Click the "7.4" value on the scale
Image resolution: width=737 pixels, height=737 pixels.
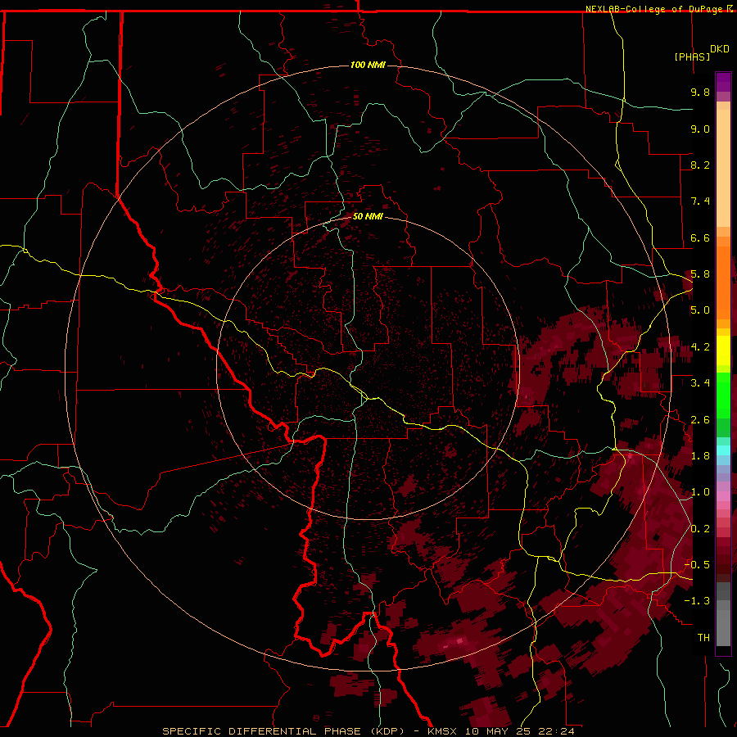click(700, 201)
